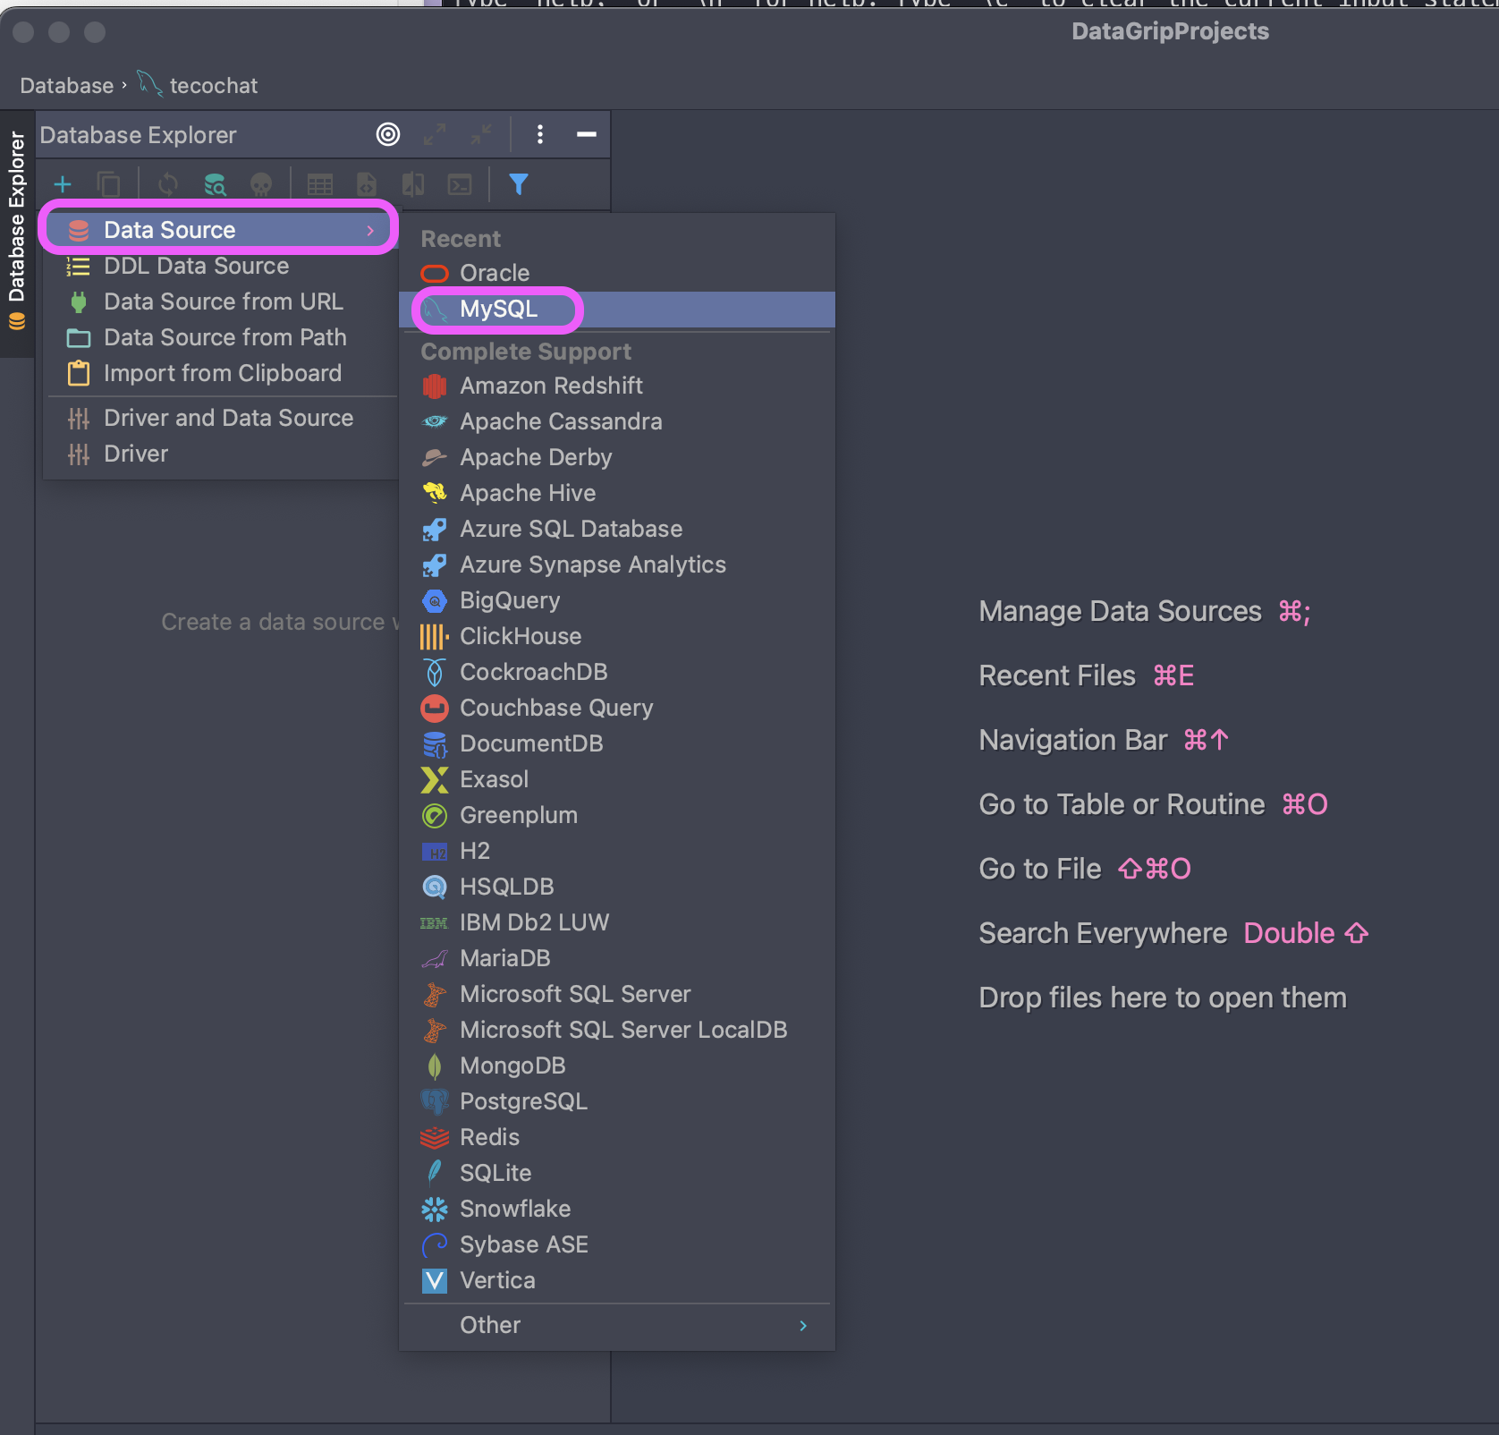
Task: Choose Snowflake data source
Action: 617,1209
